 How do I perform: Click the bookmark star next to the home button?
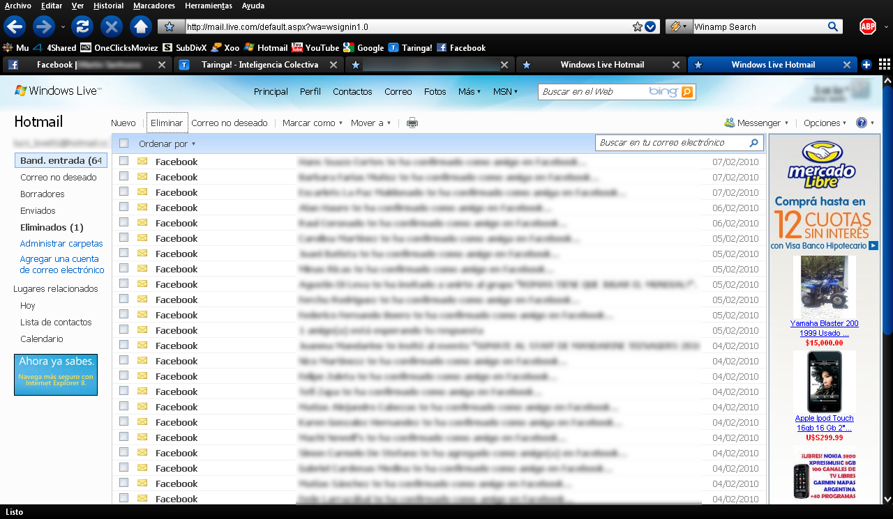[x=170, y=27]
